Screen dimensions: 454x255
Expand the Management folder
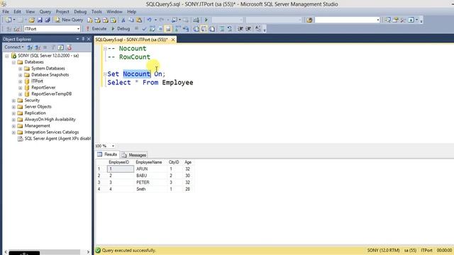(13, 126)
